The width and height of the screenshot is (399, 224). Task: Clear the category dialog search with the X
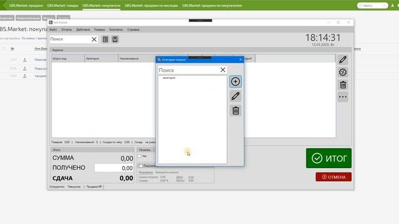pos(223,70)
